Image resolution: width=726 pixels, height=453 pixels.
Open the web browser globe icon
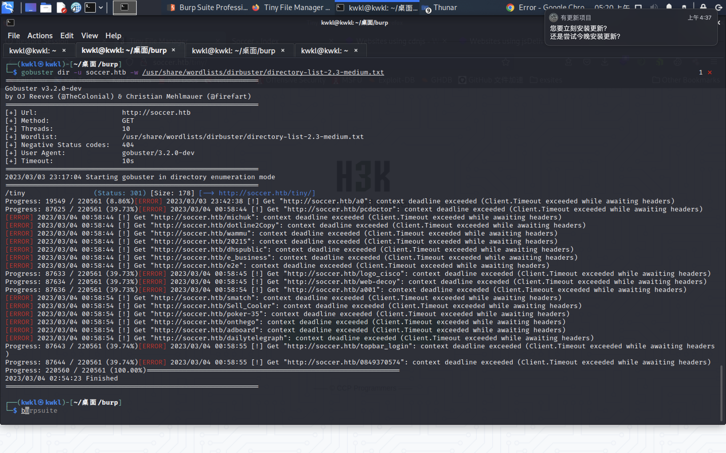tap(76, 8)
